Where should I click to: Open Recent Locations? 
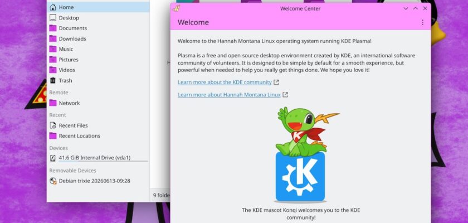click(98, 136)
